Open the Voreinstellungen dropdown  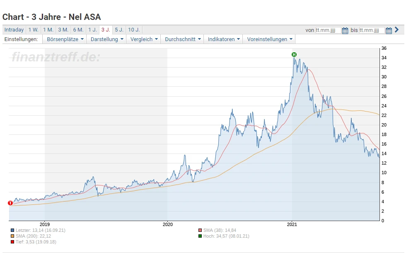[x=269, y=39]
